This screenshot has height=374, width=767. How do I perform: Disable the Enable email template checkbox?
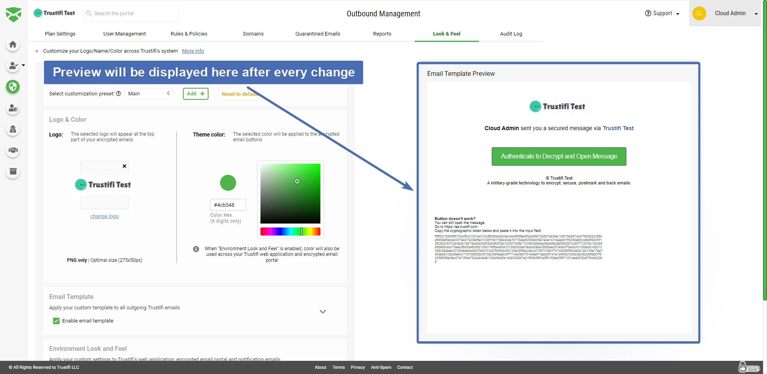[56, 321]
